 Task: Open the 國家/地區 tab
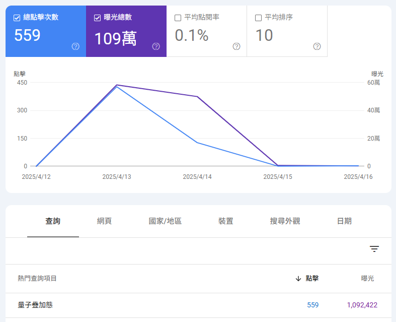(165, 221)
